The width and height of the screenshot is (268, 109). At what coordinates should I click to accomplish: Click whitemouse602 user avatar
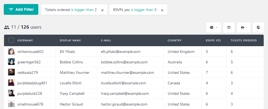pos(11,51)
